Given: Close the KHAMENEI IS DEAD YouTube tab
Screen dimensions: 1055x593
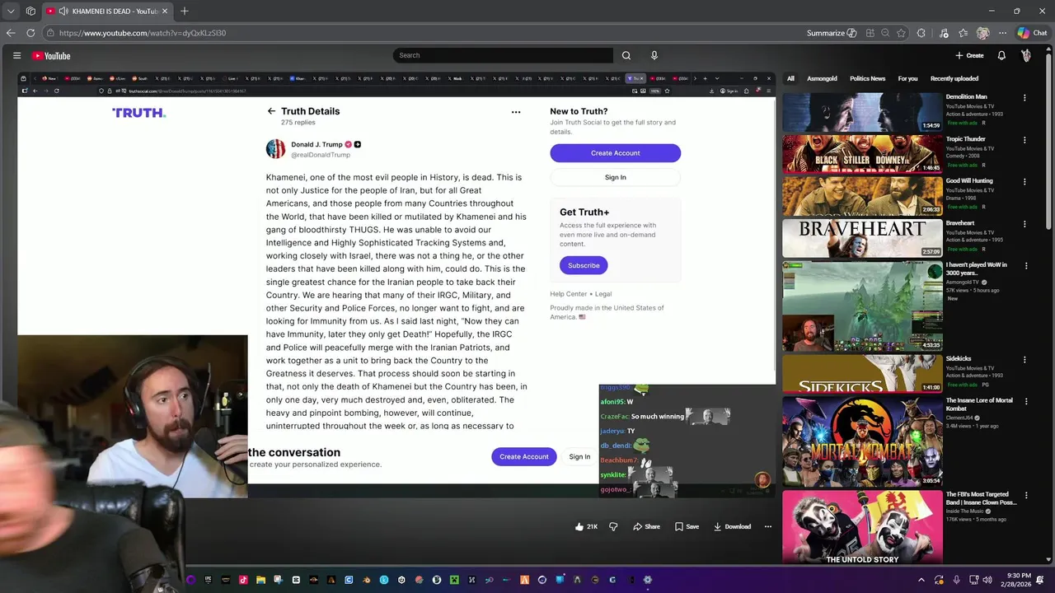Looking at the screenshot, I should point(164,11).
